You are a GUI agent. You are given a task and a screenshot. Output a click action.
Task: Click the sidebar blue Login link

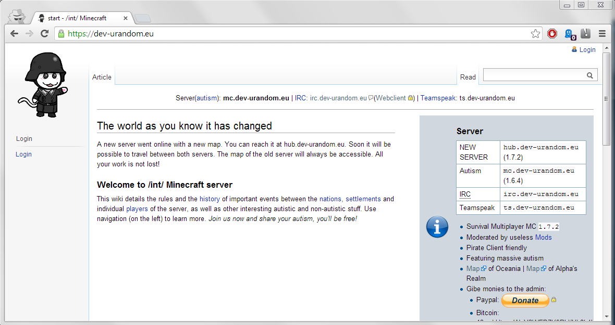pos(23,154)
